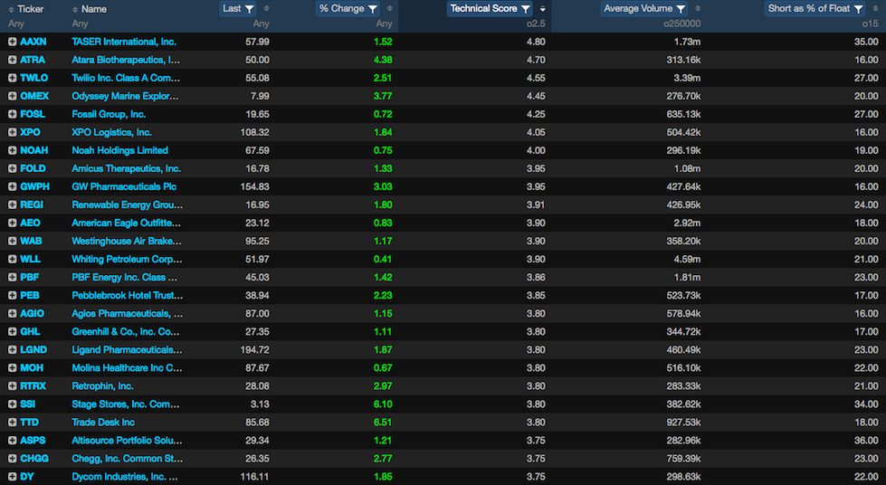This screenshot has height=485, width=886.
Task: Toggle the sort arrows next to Last
Action: click(267, 8)
